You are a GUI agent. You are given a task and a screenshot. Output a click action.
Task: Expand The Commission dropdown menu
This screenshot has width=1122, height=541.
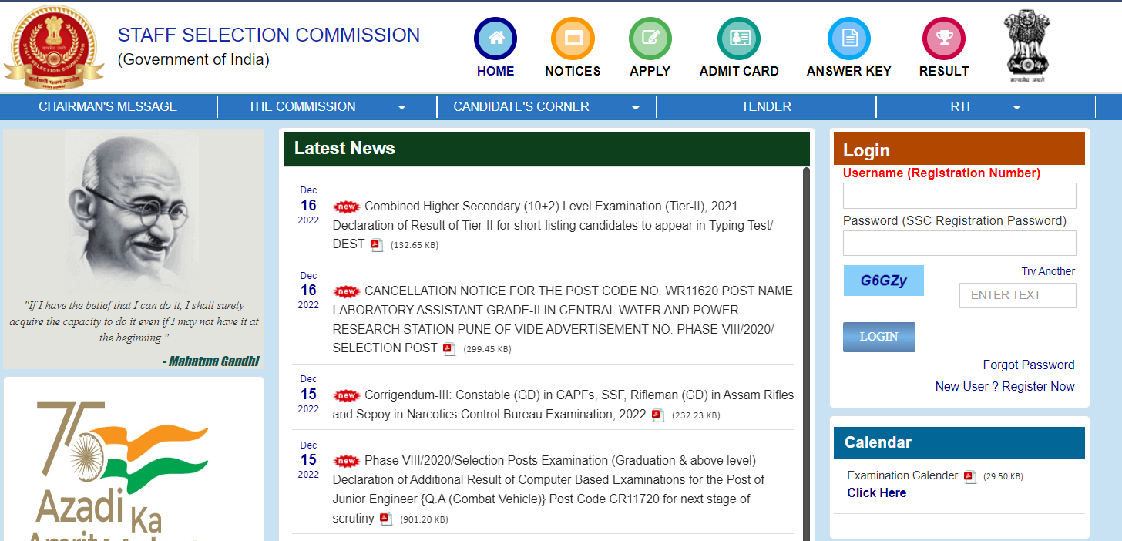tap(401, 107)
